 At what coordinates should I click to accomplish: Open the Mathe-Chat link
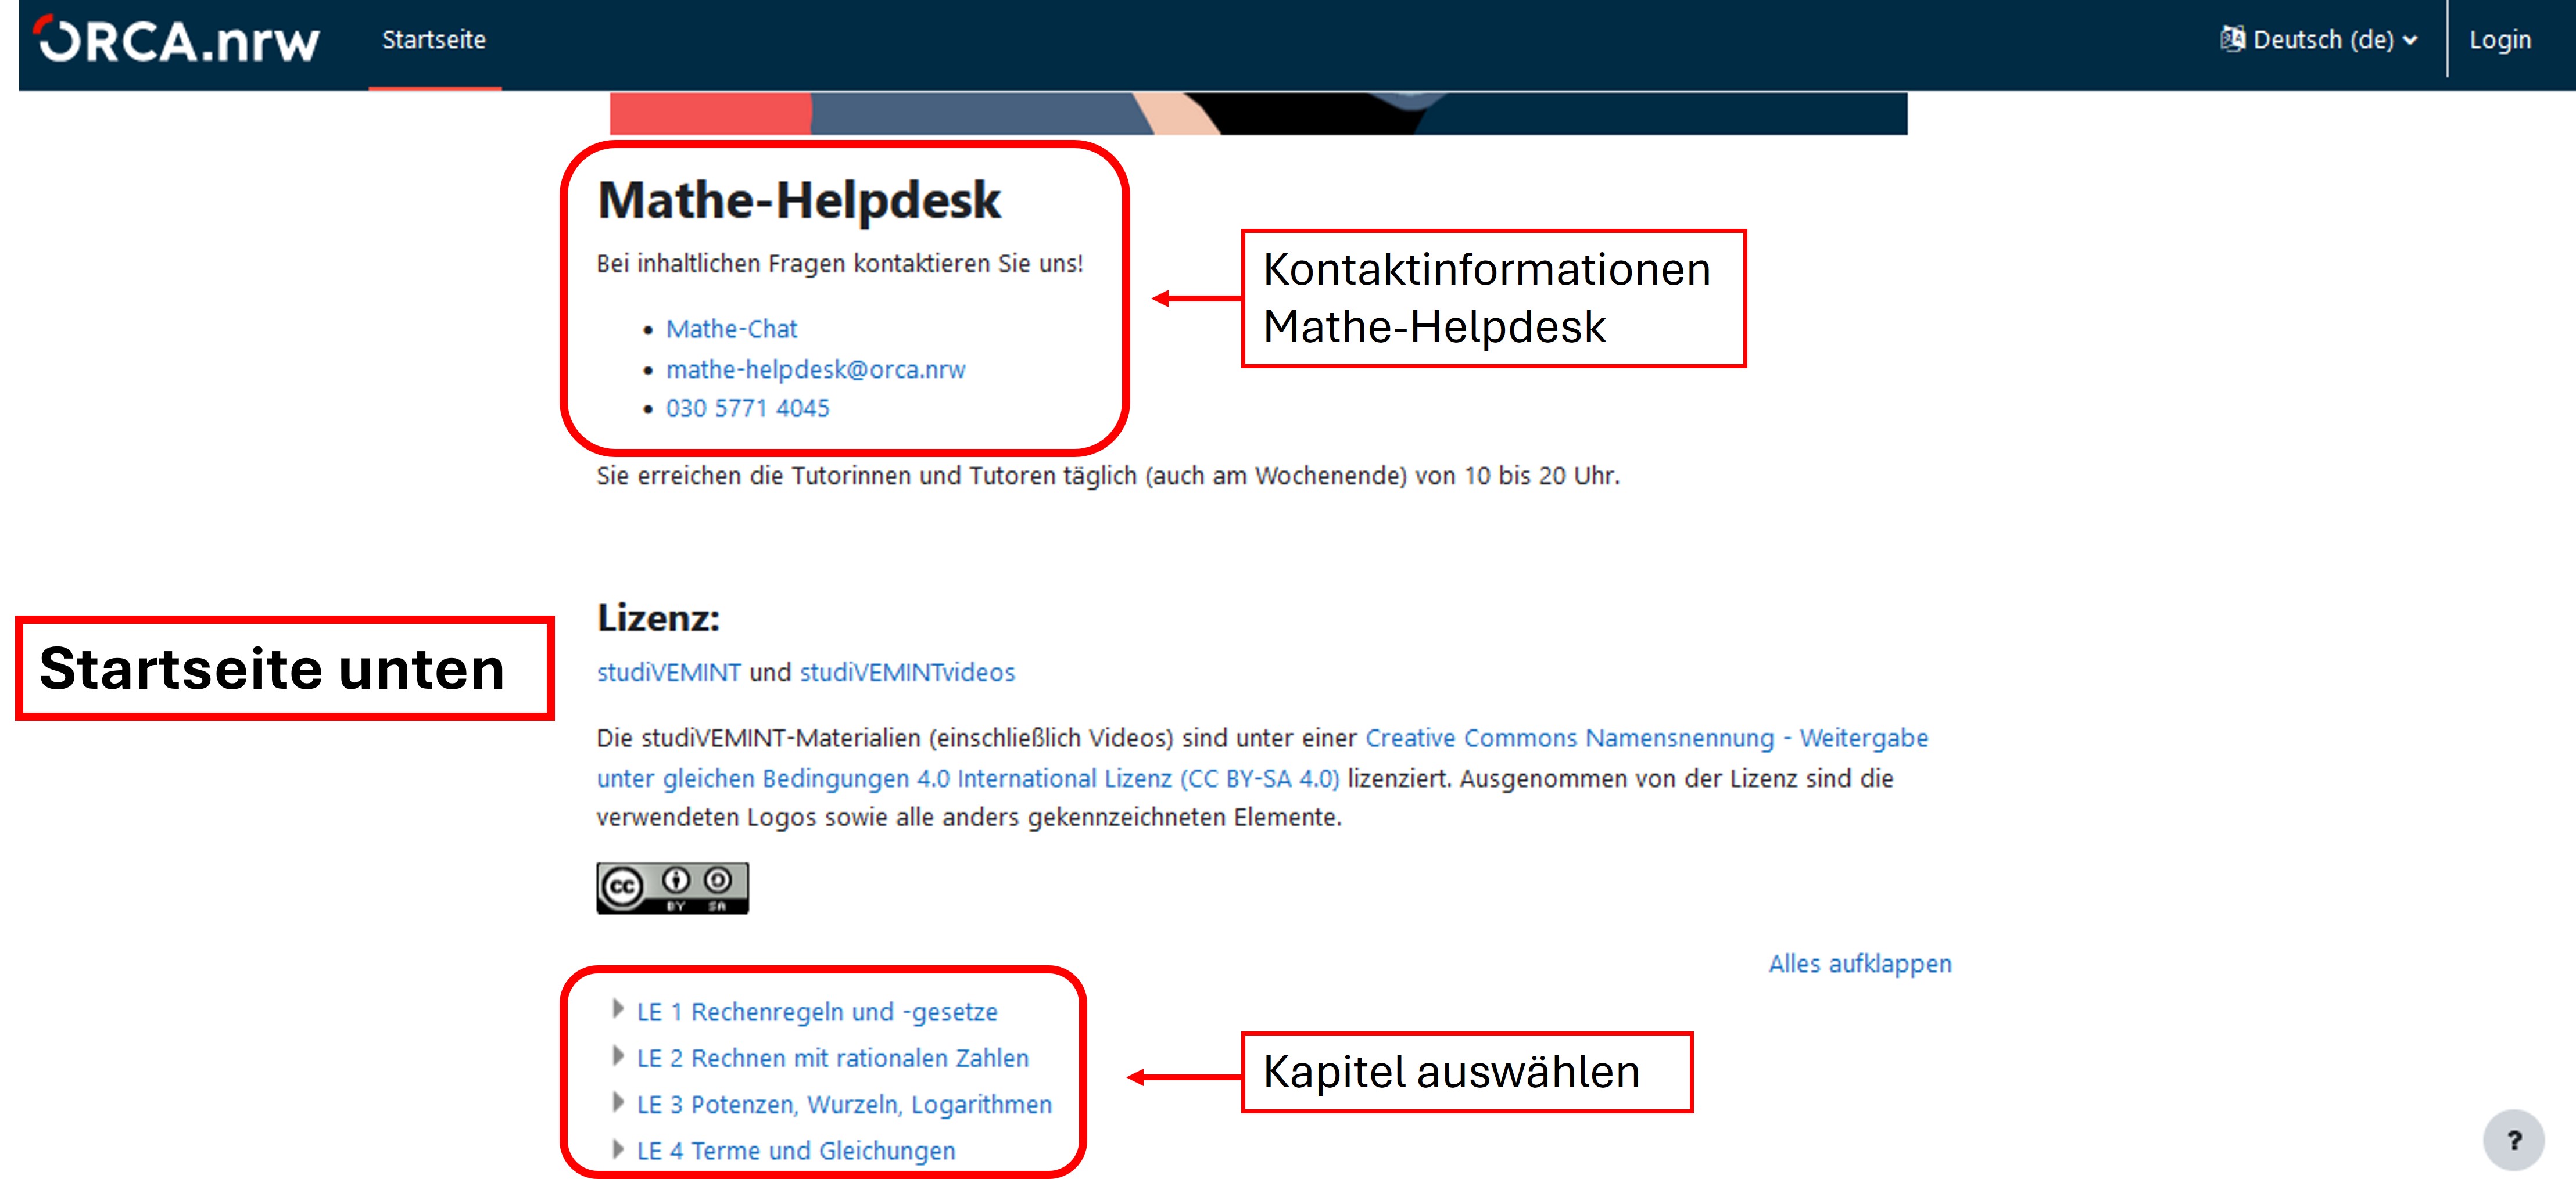(731, 329)
